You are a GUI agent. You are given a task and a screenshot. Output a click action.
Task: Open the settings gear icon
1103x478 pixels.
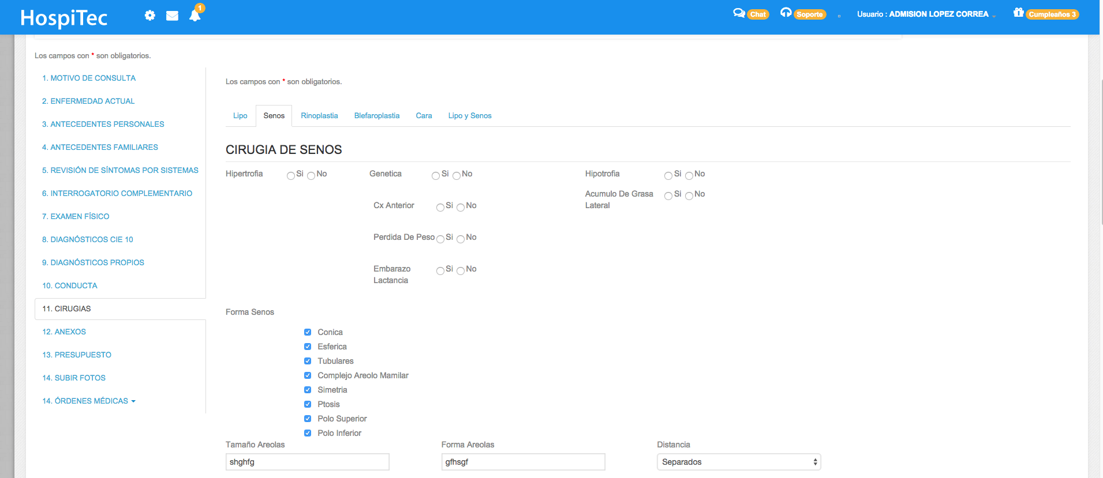(x=150, y=16)
